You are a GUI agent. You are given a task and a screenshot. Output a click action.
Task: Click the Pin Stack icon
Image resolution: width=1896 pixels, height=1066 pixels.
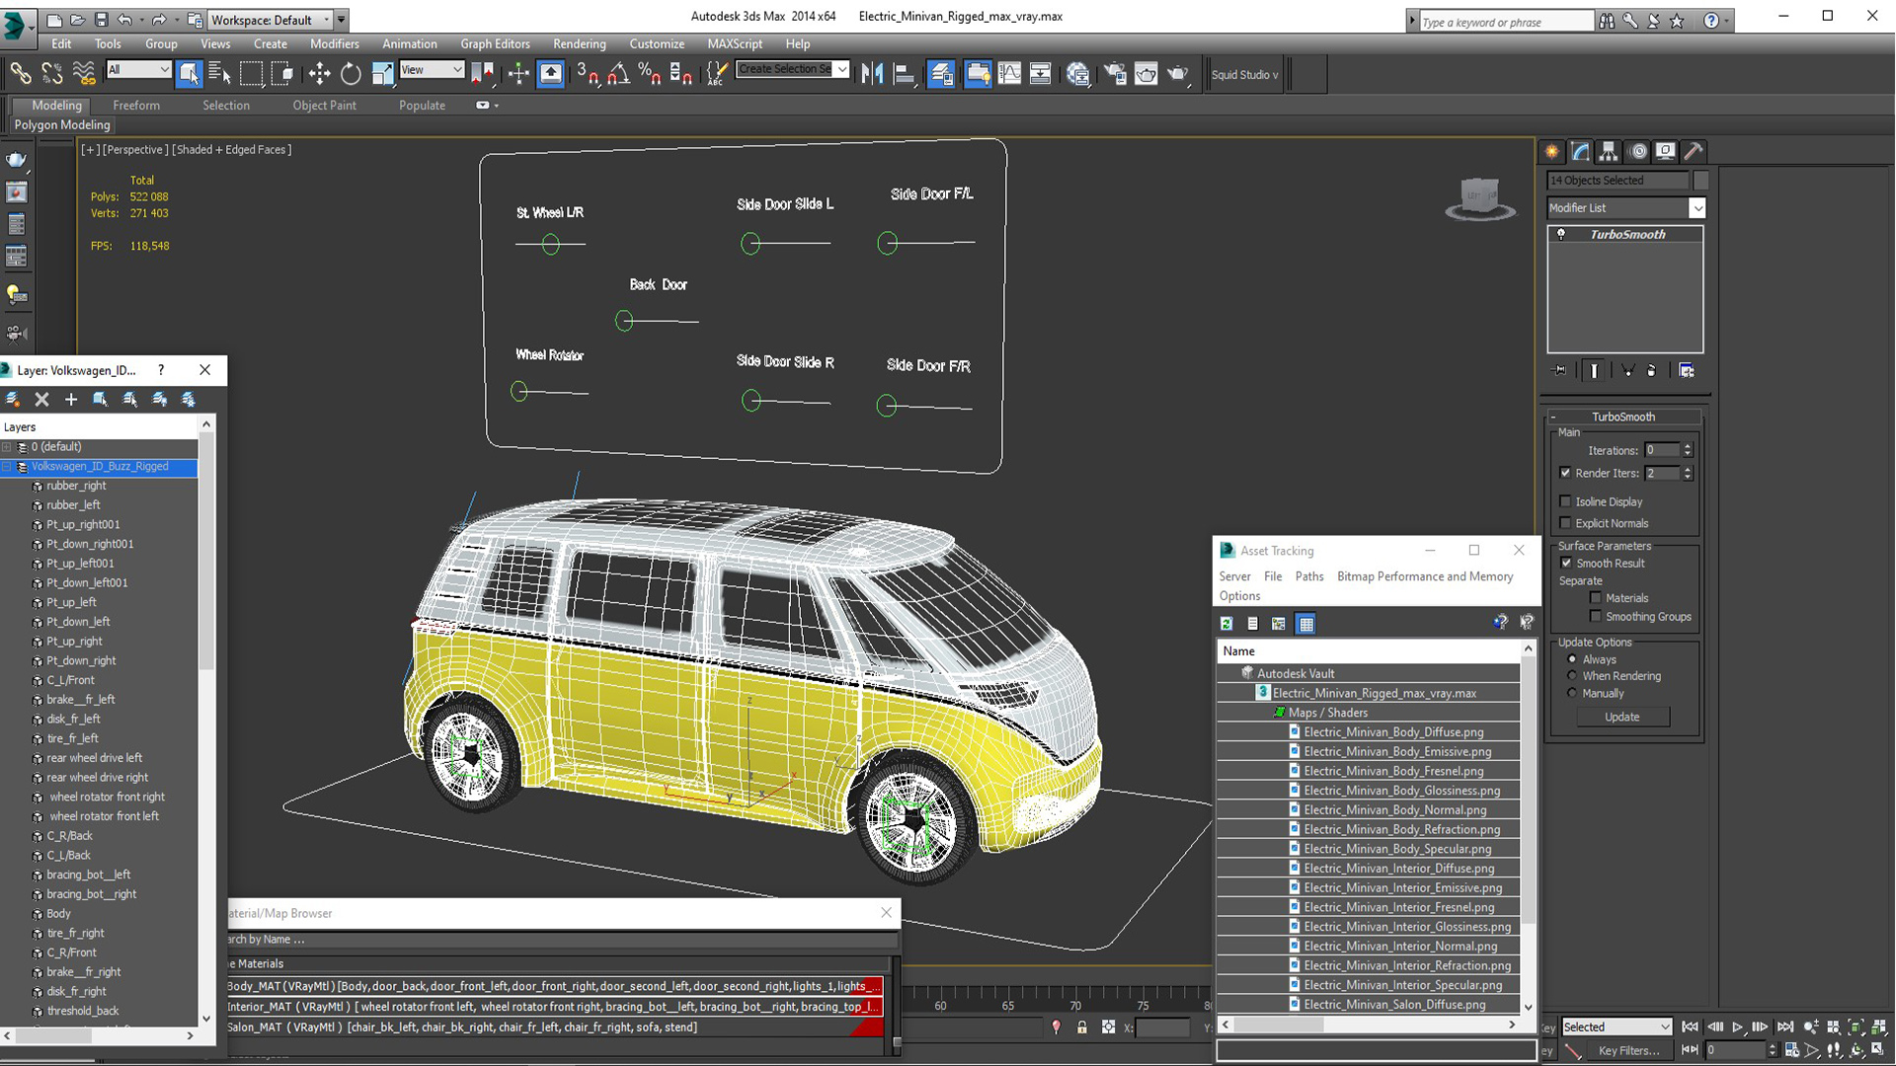tap(1560, 371)
